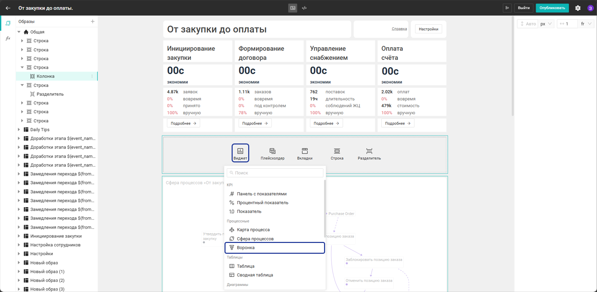This screenshot has height=292, width=597.
Task: Click the 479k стоимость metric
Action: tap(400, 106)
